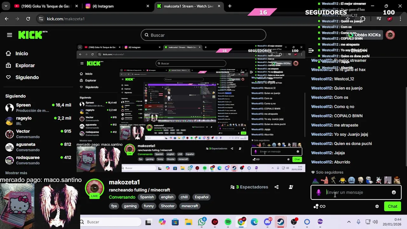This screenshot has width=407, height=229.
Task: Go back in the browser
Action: pyautogui.click(x=7, y=19)
